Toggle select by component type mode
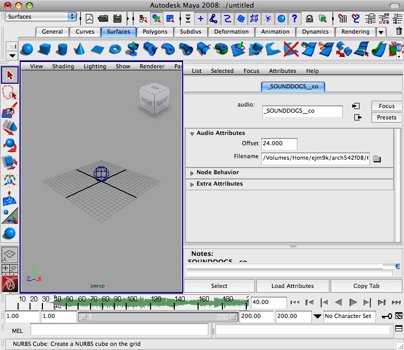This screenshot has height=350, width=404. 170,19
